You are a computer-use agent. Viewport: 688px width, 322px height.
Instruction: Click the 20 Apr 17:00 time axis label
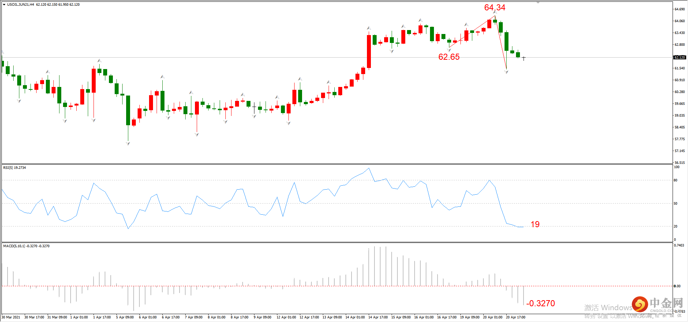tap(515, 317)
